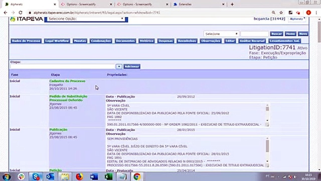Open a new browser tab with plus

pyautogui.click(x=232, y=4)
